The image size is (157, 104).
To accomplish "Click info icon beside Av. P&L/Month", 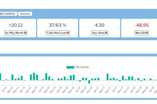I will [25, 33].
